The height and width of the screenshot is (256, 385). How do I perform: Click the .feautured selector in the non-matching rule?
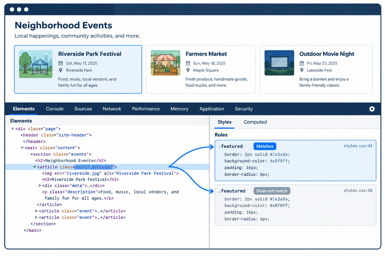pyautogui.click(x=232, y=191)
